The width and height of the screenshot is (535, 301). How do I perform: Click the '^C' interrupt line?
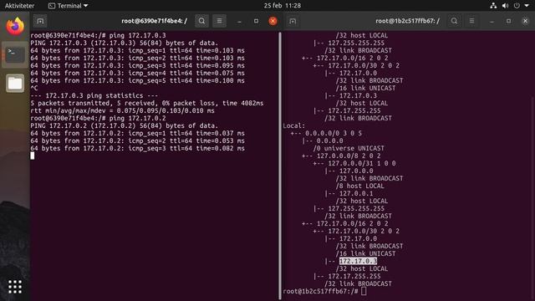[34, 88]
